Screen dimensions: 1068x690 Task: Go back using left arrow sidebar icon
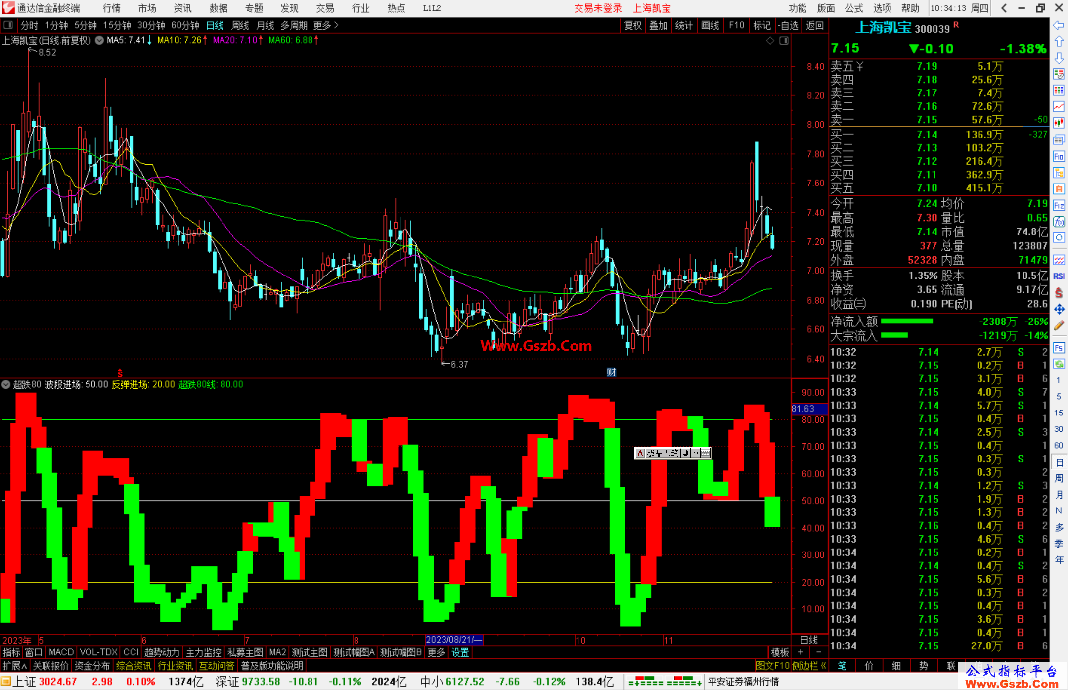click(1059, 25)
